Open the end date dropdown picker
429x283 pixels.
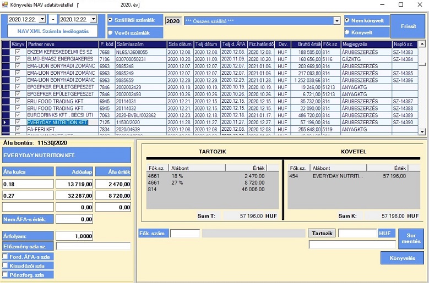click(93, 19)
